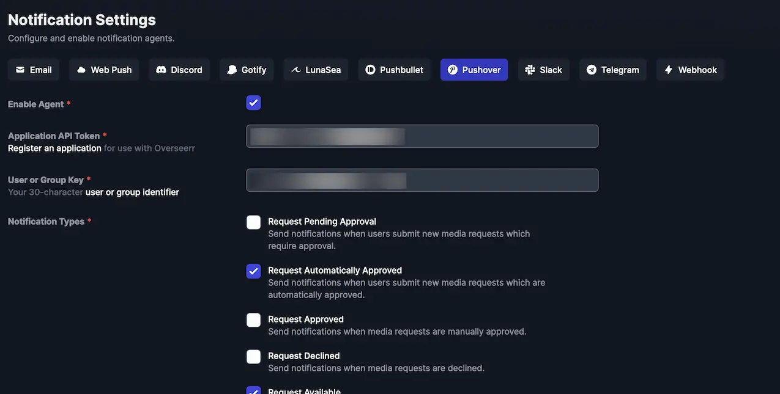The width and height of the screenshot is (780, 394).
Task: Uncheck Request Automatically Approved
Action: [x=254, y=271]
